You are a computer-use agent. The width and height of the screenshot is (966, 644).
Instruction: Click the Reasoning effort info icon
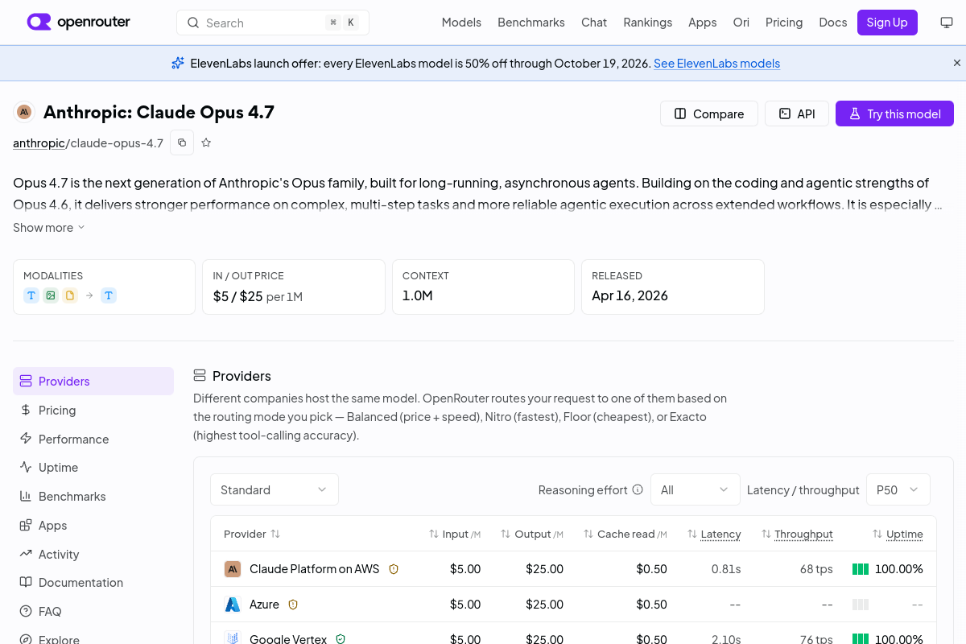tap(638, 489)
